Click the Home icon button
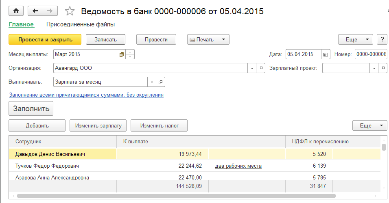This screenshot has width=389, height=203. click(x=16, y=11)
